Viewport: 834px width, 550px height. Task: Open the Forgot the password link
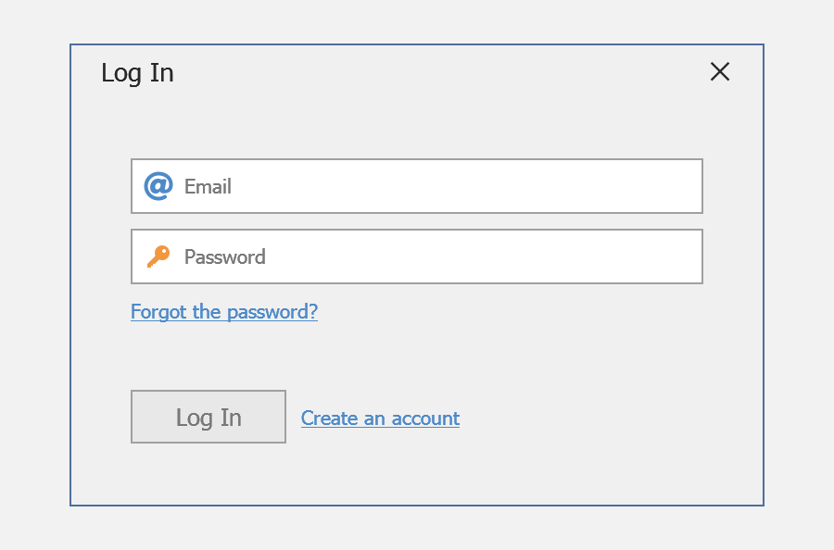(224, 312)
